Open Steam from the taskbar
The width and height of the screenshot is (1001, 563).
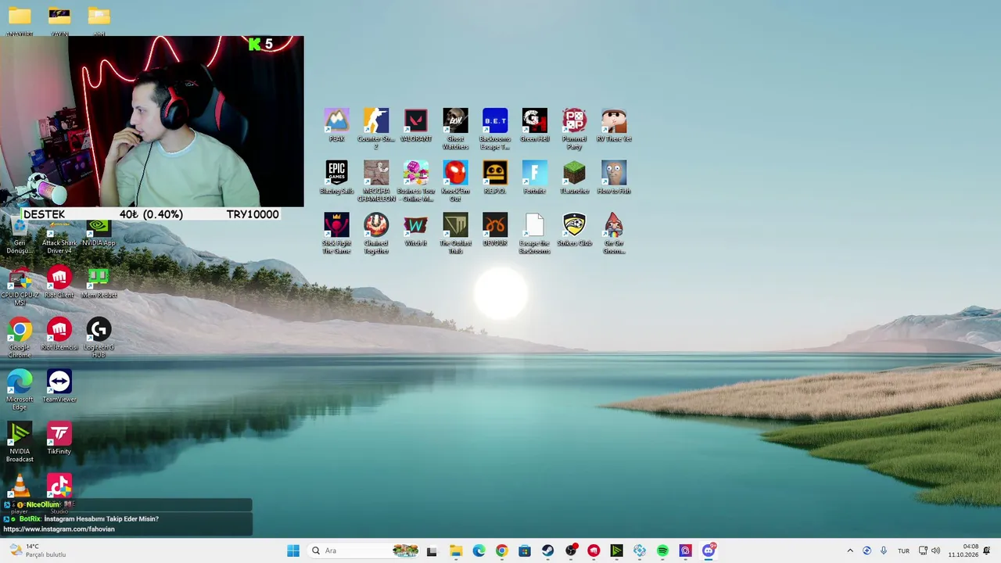pyautogui.click(x=547, y=550)
